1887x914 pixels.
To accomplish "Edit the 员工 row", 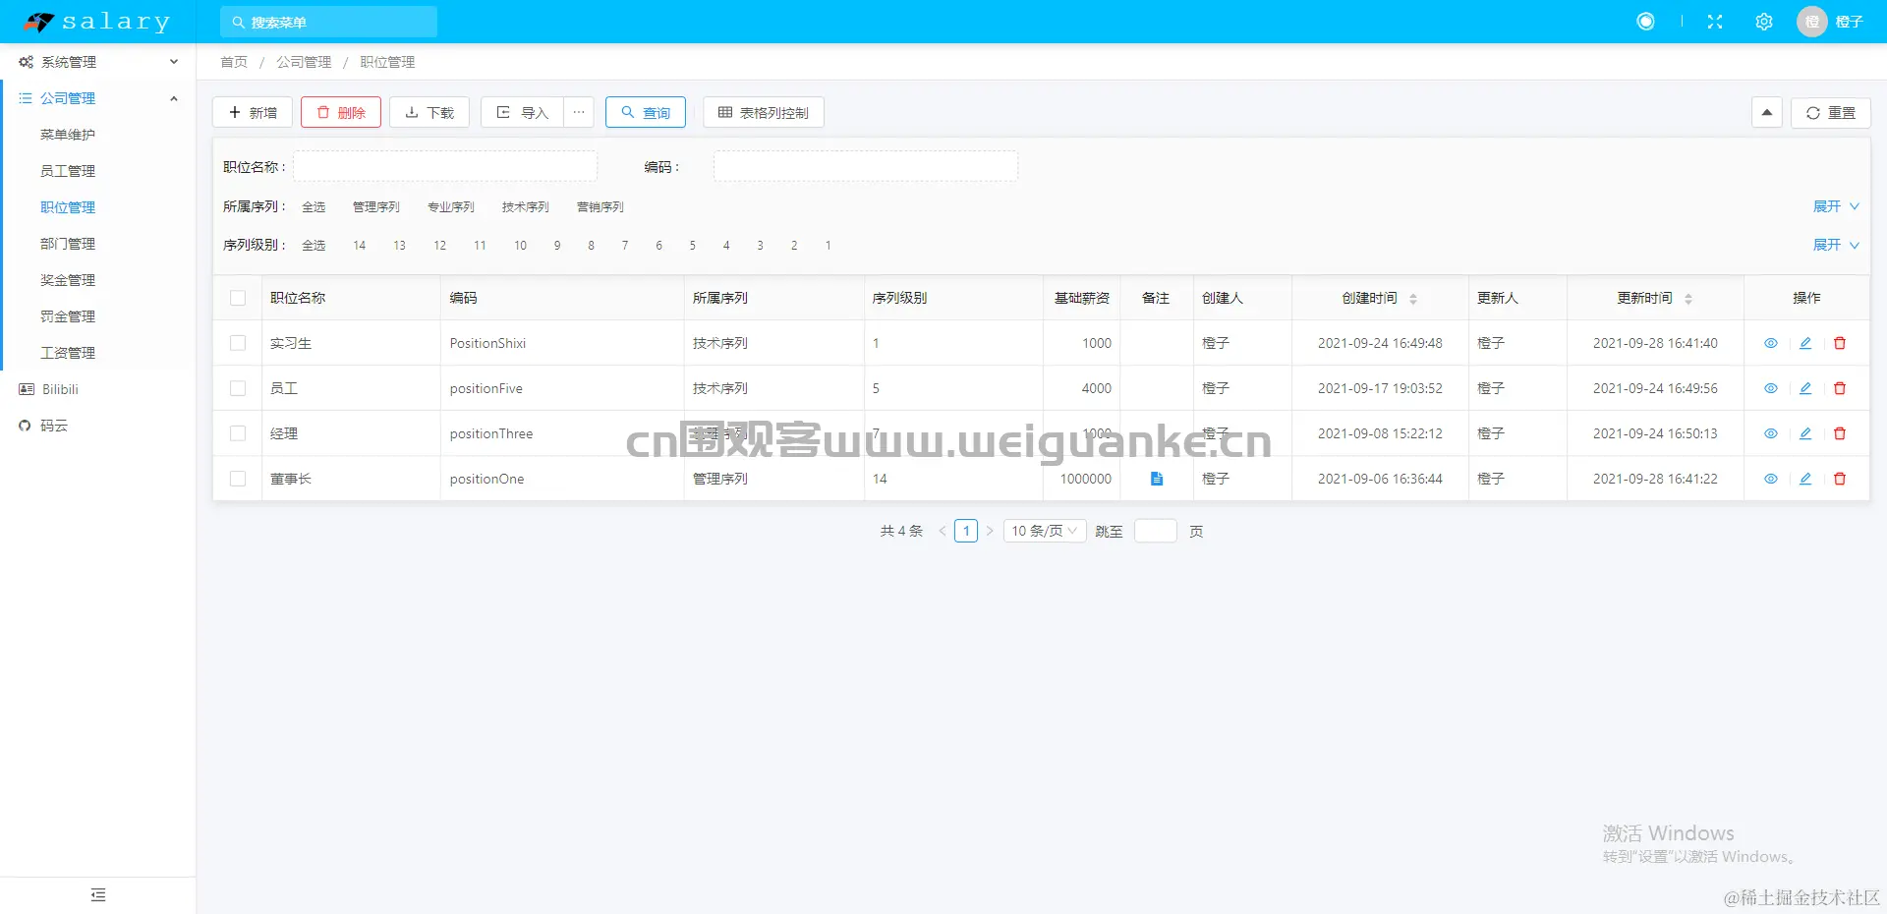I will point(1805,388).
